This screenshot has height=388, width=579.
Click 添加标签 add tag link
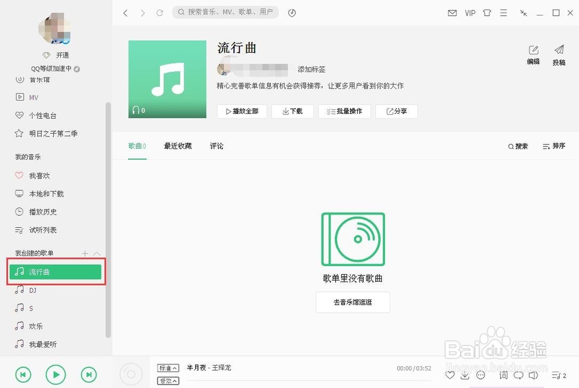(x=312, y=69)
